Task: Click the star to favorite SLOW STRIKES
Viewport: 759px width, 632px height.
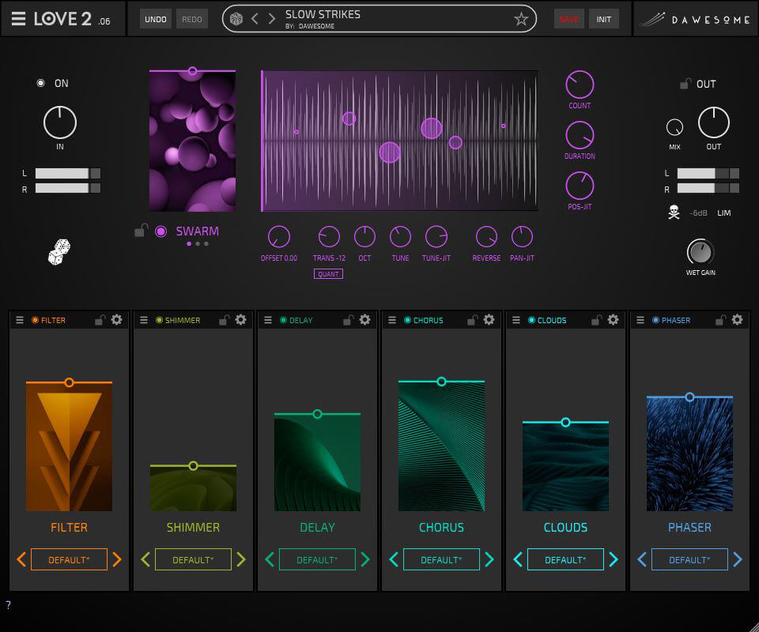Action: point(521,19)
